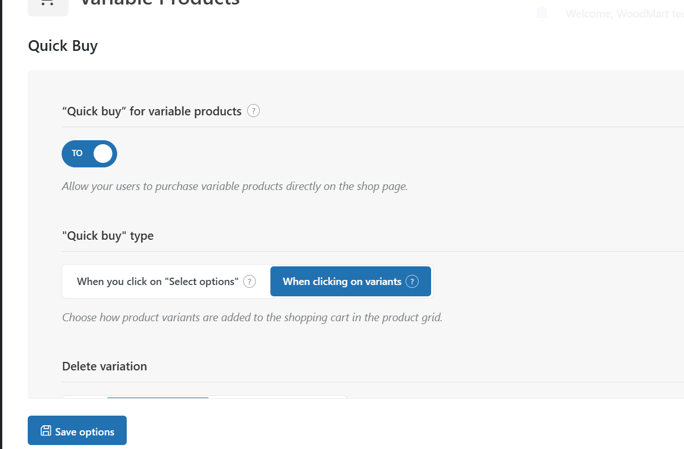Open the faded notification bell icon
Screen dimensions: 684x449
(542, 14)
